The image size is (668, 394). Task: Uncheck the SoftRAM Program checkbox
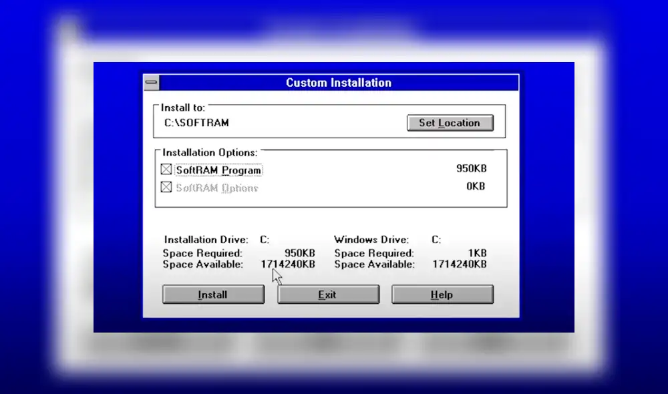[166, 169]
